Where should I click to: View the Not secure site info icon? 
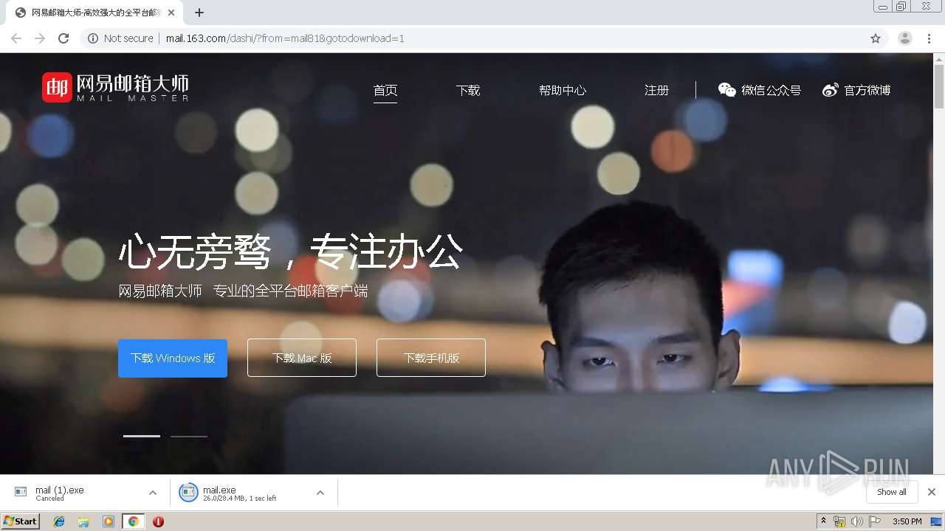tap(93, 38)
